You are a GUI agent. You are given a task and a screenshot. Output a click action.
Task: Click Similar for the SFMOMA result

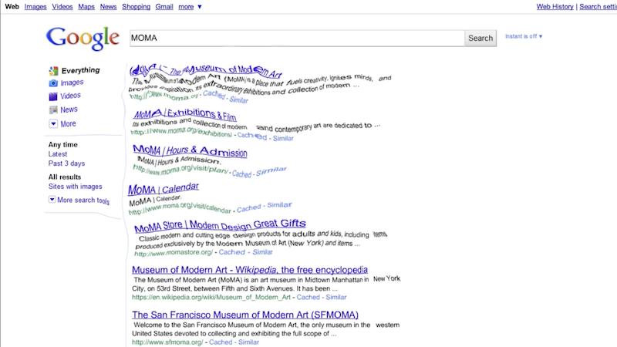248,342
